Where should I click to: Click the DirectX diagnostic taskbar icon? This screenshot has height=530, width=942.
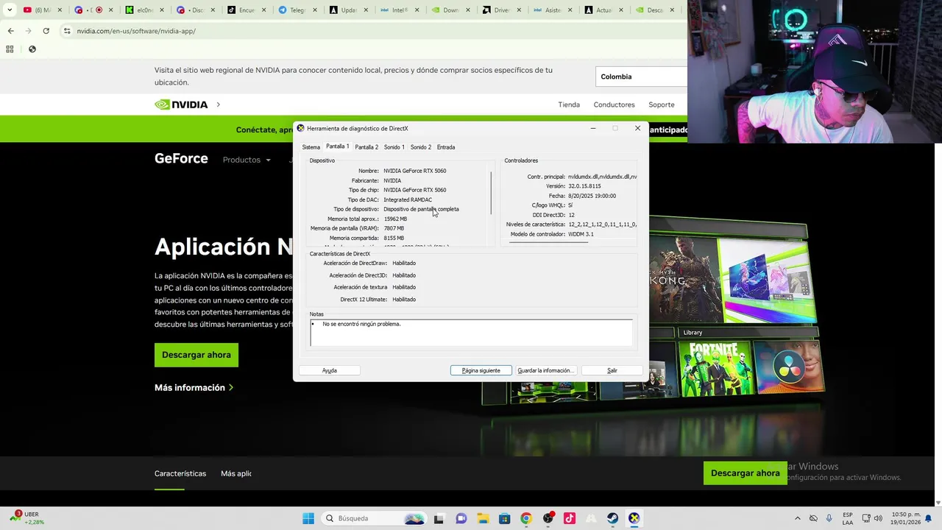(634, 518)
